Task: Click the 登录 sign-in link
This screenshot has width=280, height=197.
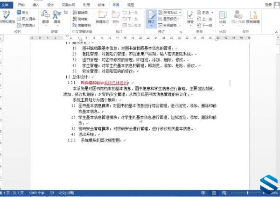Action: point(268,5)
